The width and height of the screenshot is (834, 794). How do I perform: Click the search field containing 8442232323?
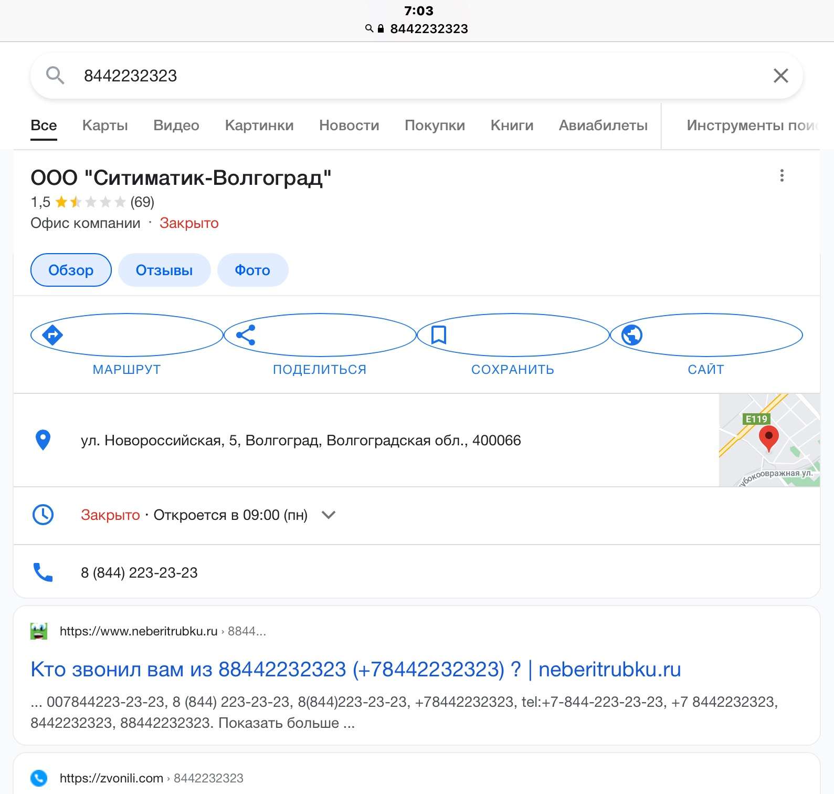click(x=417, y=76)
